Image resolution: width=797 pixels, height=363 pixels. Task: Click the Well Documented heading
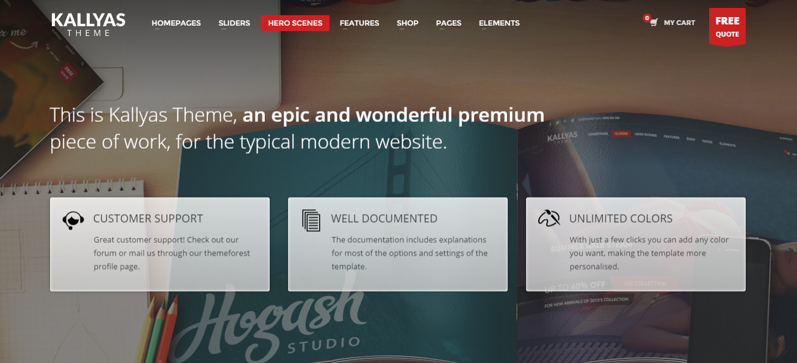pyautogui.click(x=384, y=218)
